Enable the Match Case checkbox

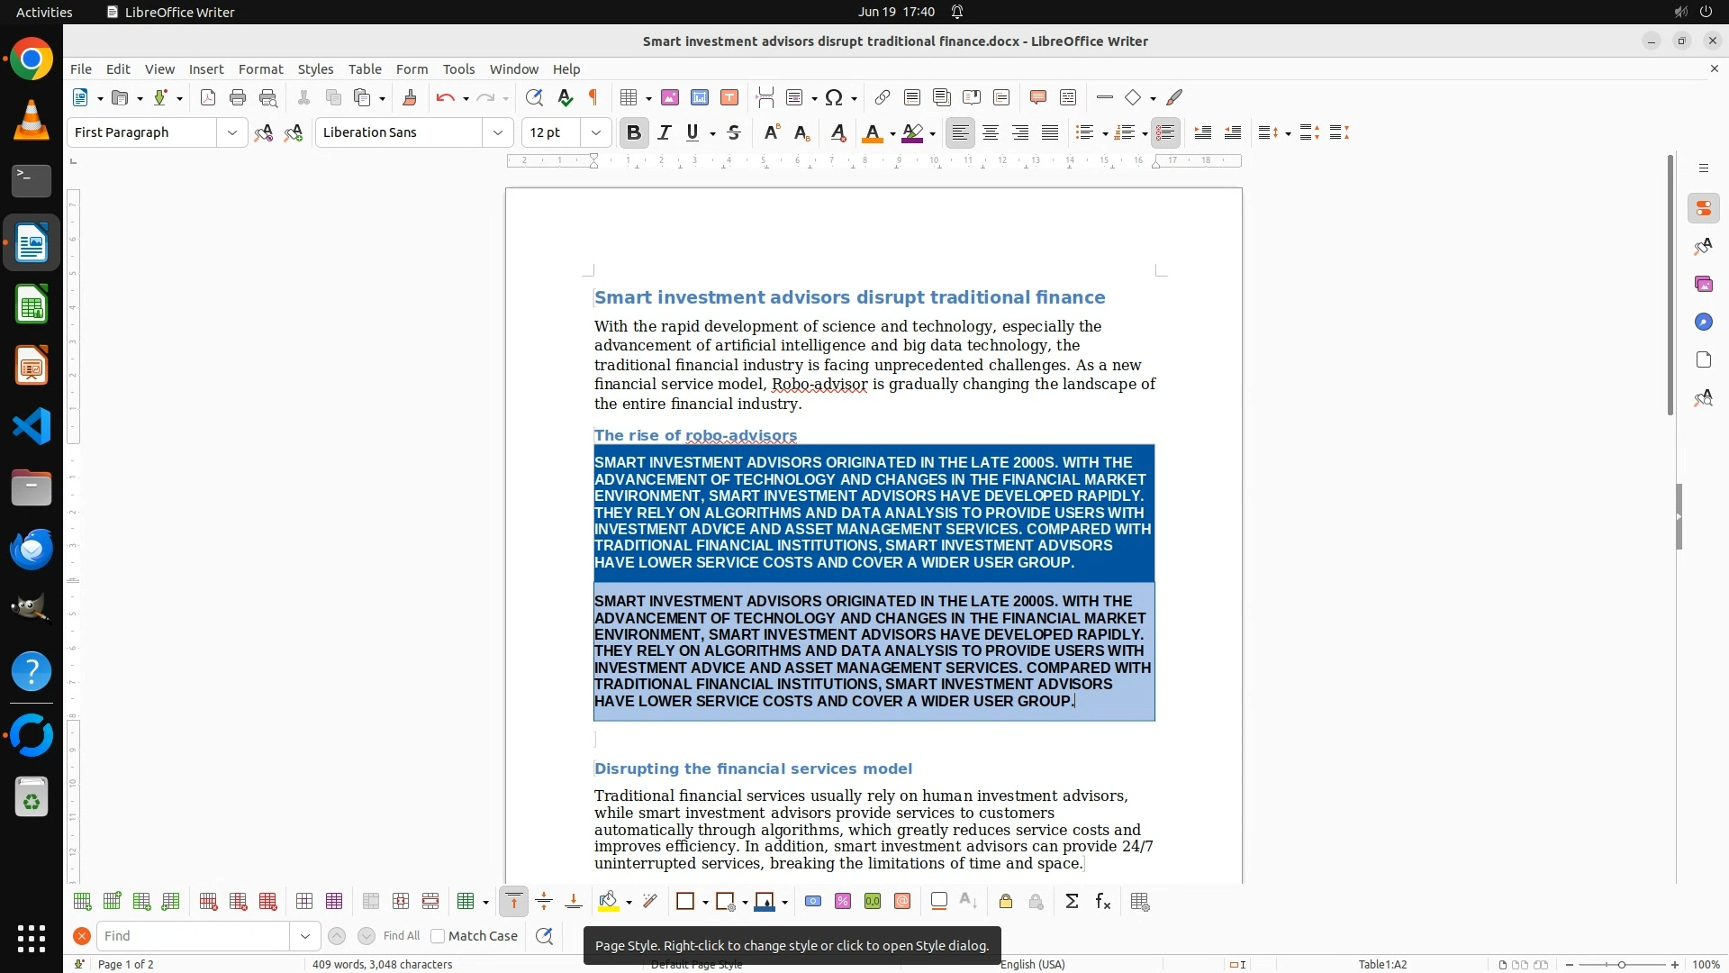point(439,936)
